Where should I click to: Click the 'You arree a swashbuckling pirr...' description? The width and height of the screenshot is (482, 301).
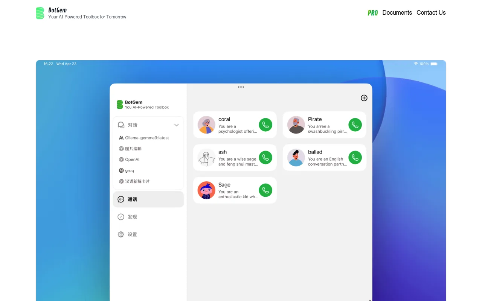[328, 129]
